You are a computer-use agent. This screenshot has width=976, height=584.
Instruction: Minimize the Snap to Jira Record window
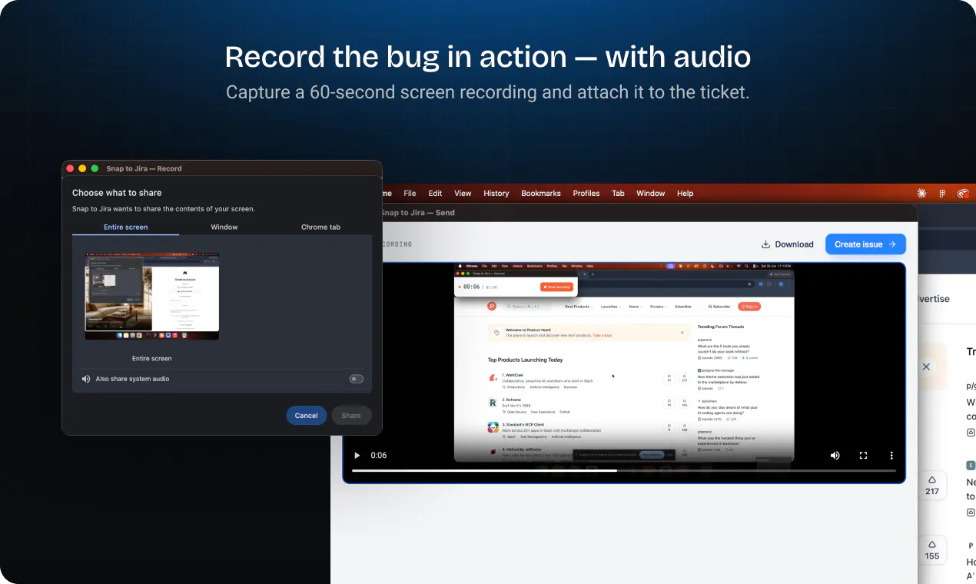[82, 168]
